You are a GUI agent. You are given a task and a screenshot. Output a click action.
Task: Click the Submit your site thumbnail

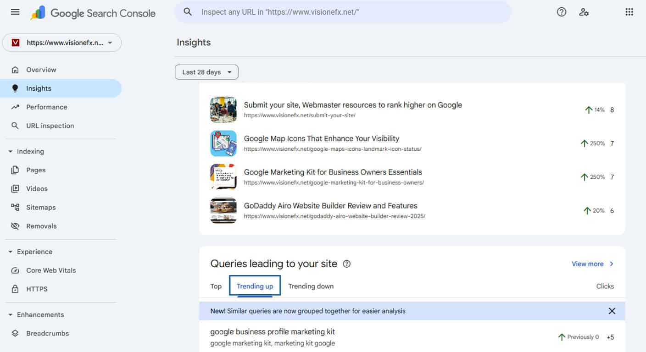[x=223, y=110]
